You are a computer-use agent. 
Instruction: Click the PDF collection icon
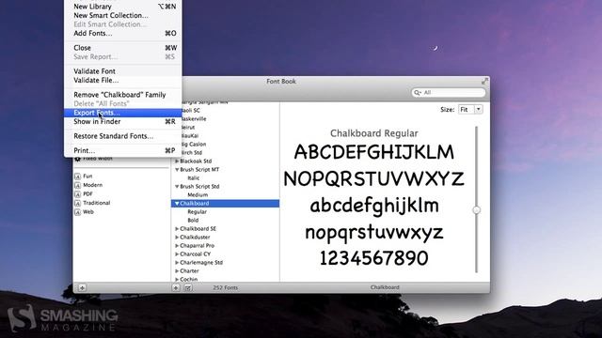77,194
